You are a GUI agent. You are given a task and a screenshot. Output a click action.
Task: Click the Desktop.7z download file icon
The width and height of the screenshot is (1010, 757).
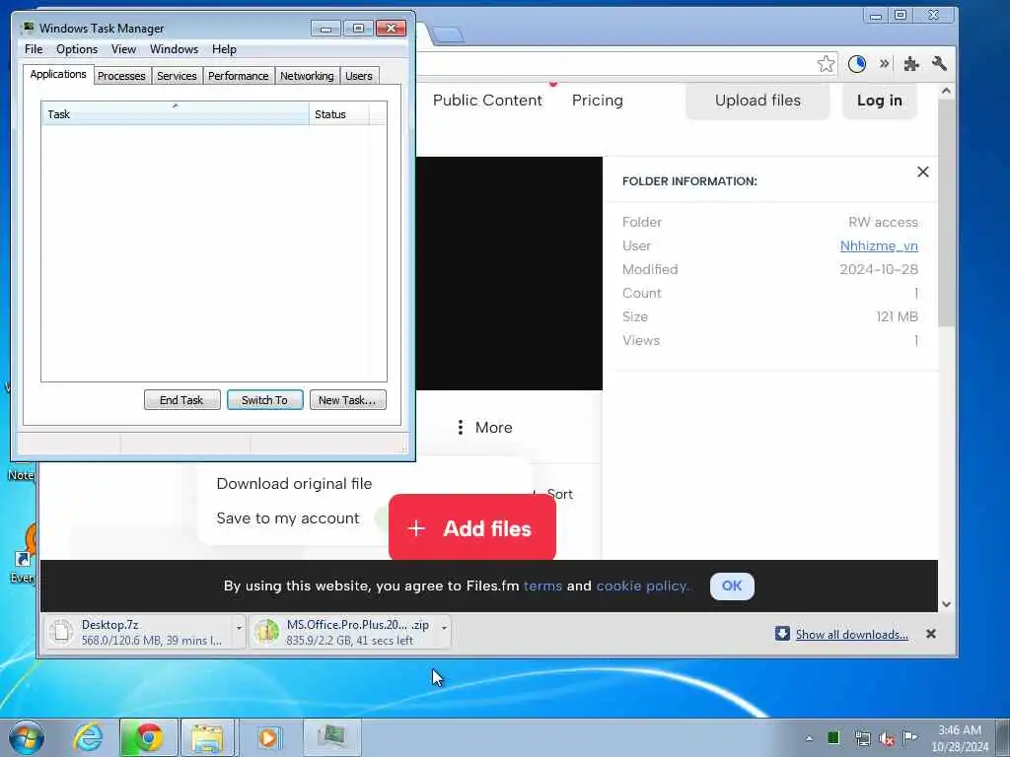(x=61, y=632)
